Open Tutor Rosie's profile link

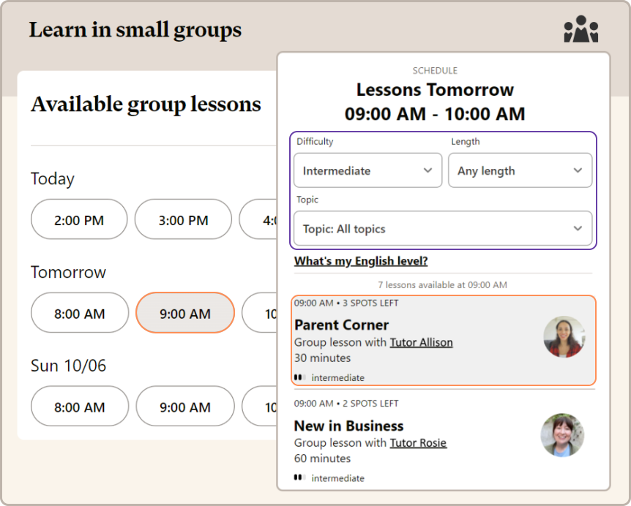pyautogui.click(x=418, y=442)
